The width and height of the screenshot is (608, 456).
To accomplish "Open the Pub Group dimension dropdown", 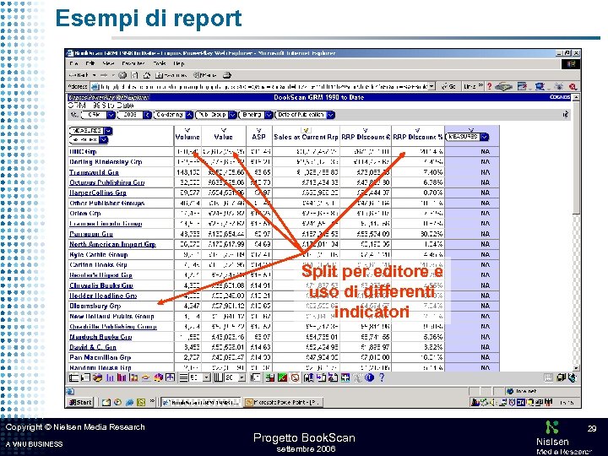I will (x=232, y=115).
